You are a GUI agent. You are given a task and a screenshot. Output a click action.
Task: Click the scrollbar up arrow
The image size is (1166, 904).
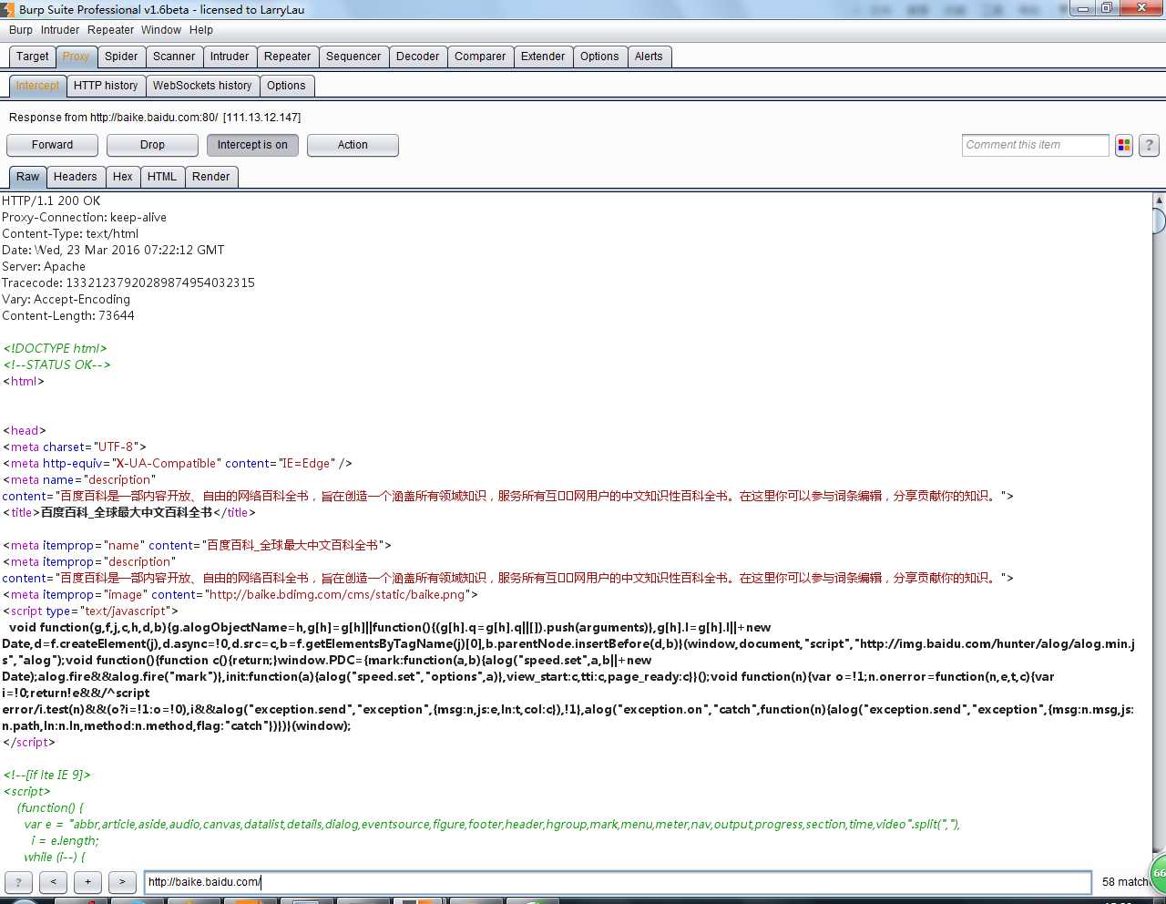pos(1159,200)
